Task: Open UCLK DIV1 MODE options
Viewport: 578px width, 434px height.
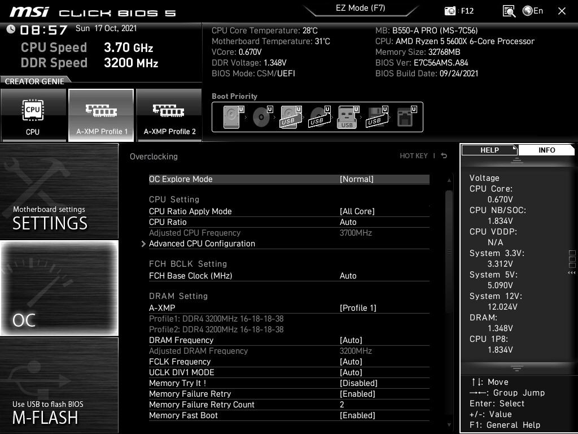Action: [289, 372]
